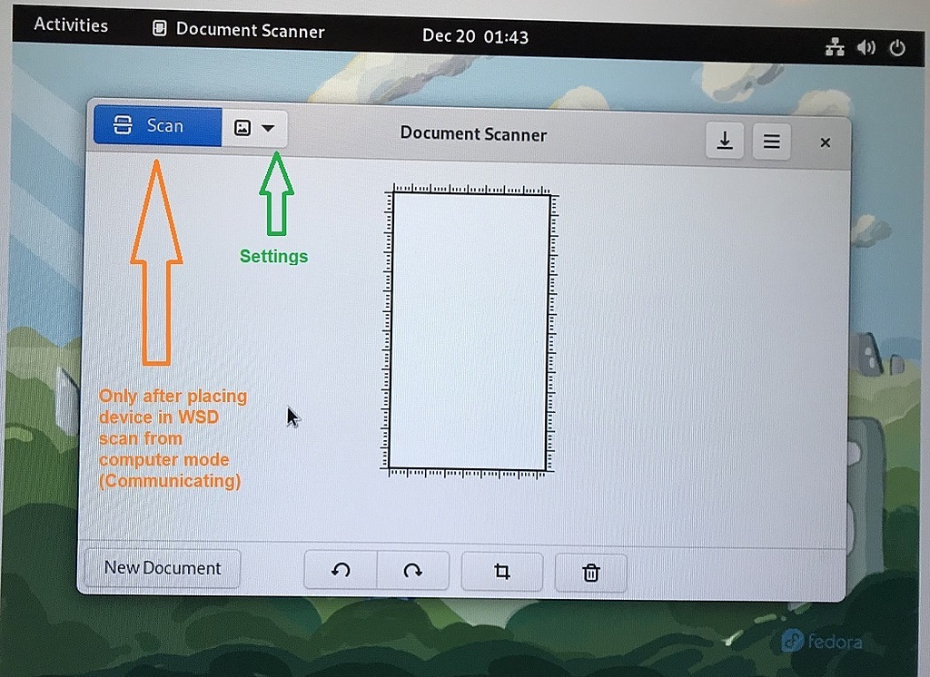The height and width of the screenshot is (677, 930).
Task: Click the power icon in the top bar
Action: pos(897,47)
